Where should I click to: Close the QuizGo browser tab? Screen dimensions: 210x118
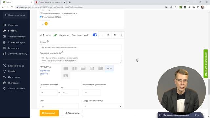(31, 2)
